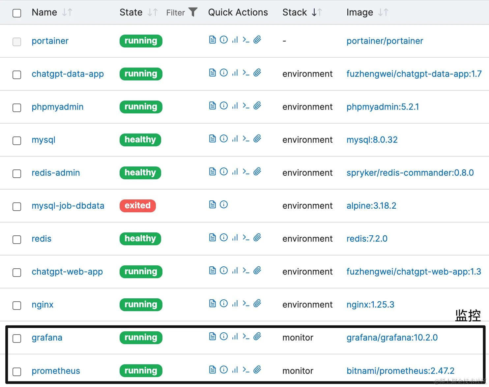Viewport: 489px width, 387px height.
Task: Click healthy state badge of mysql row
Action: [x=140, y=140]
